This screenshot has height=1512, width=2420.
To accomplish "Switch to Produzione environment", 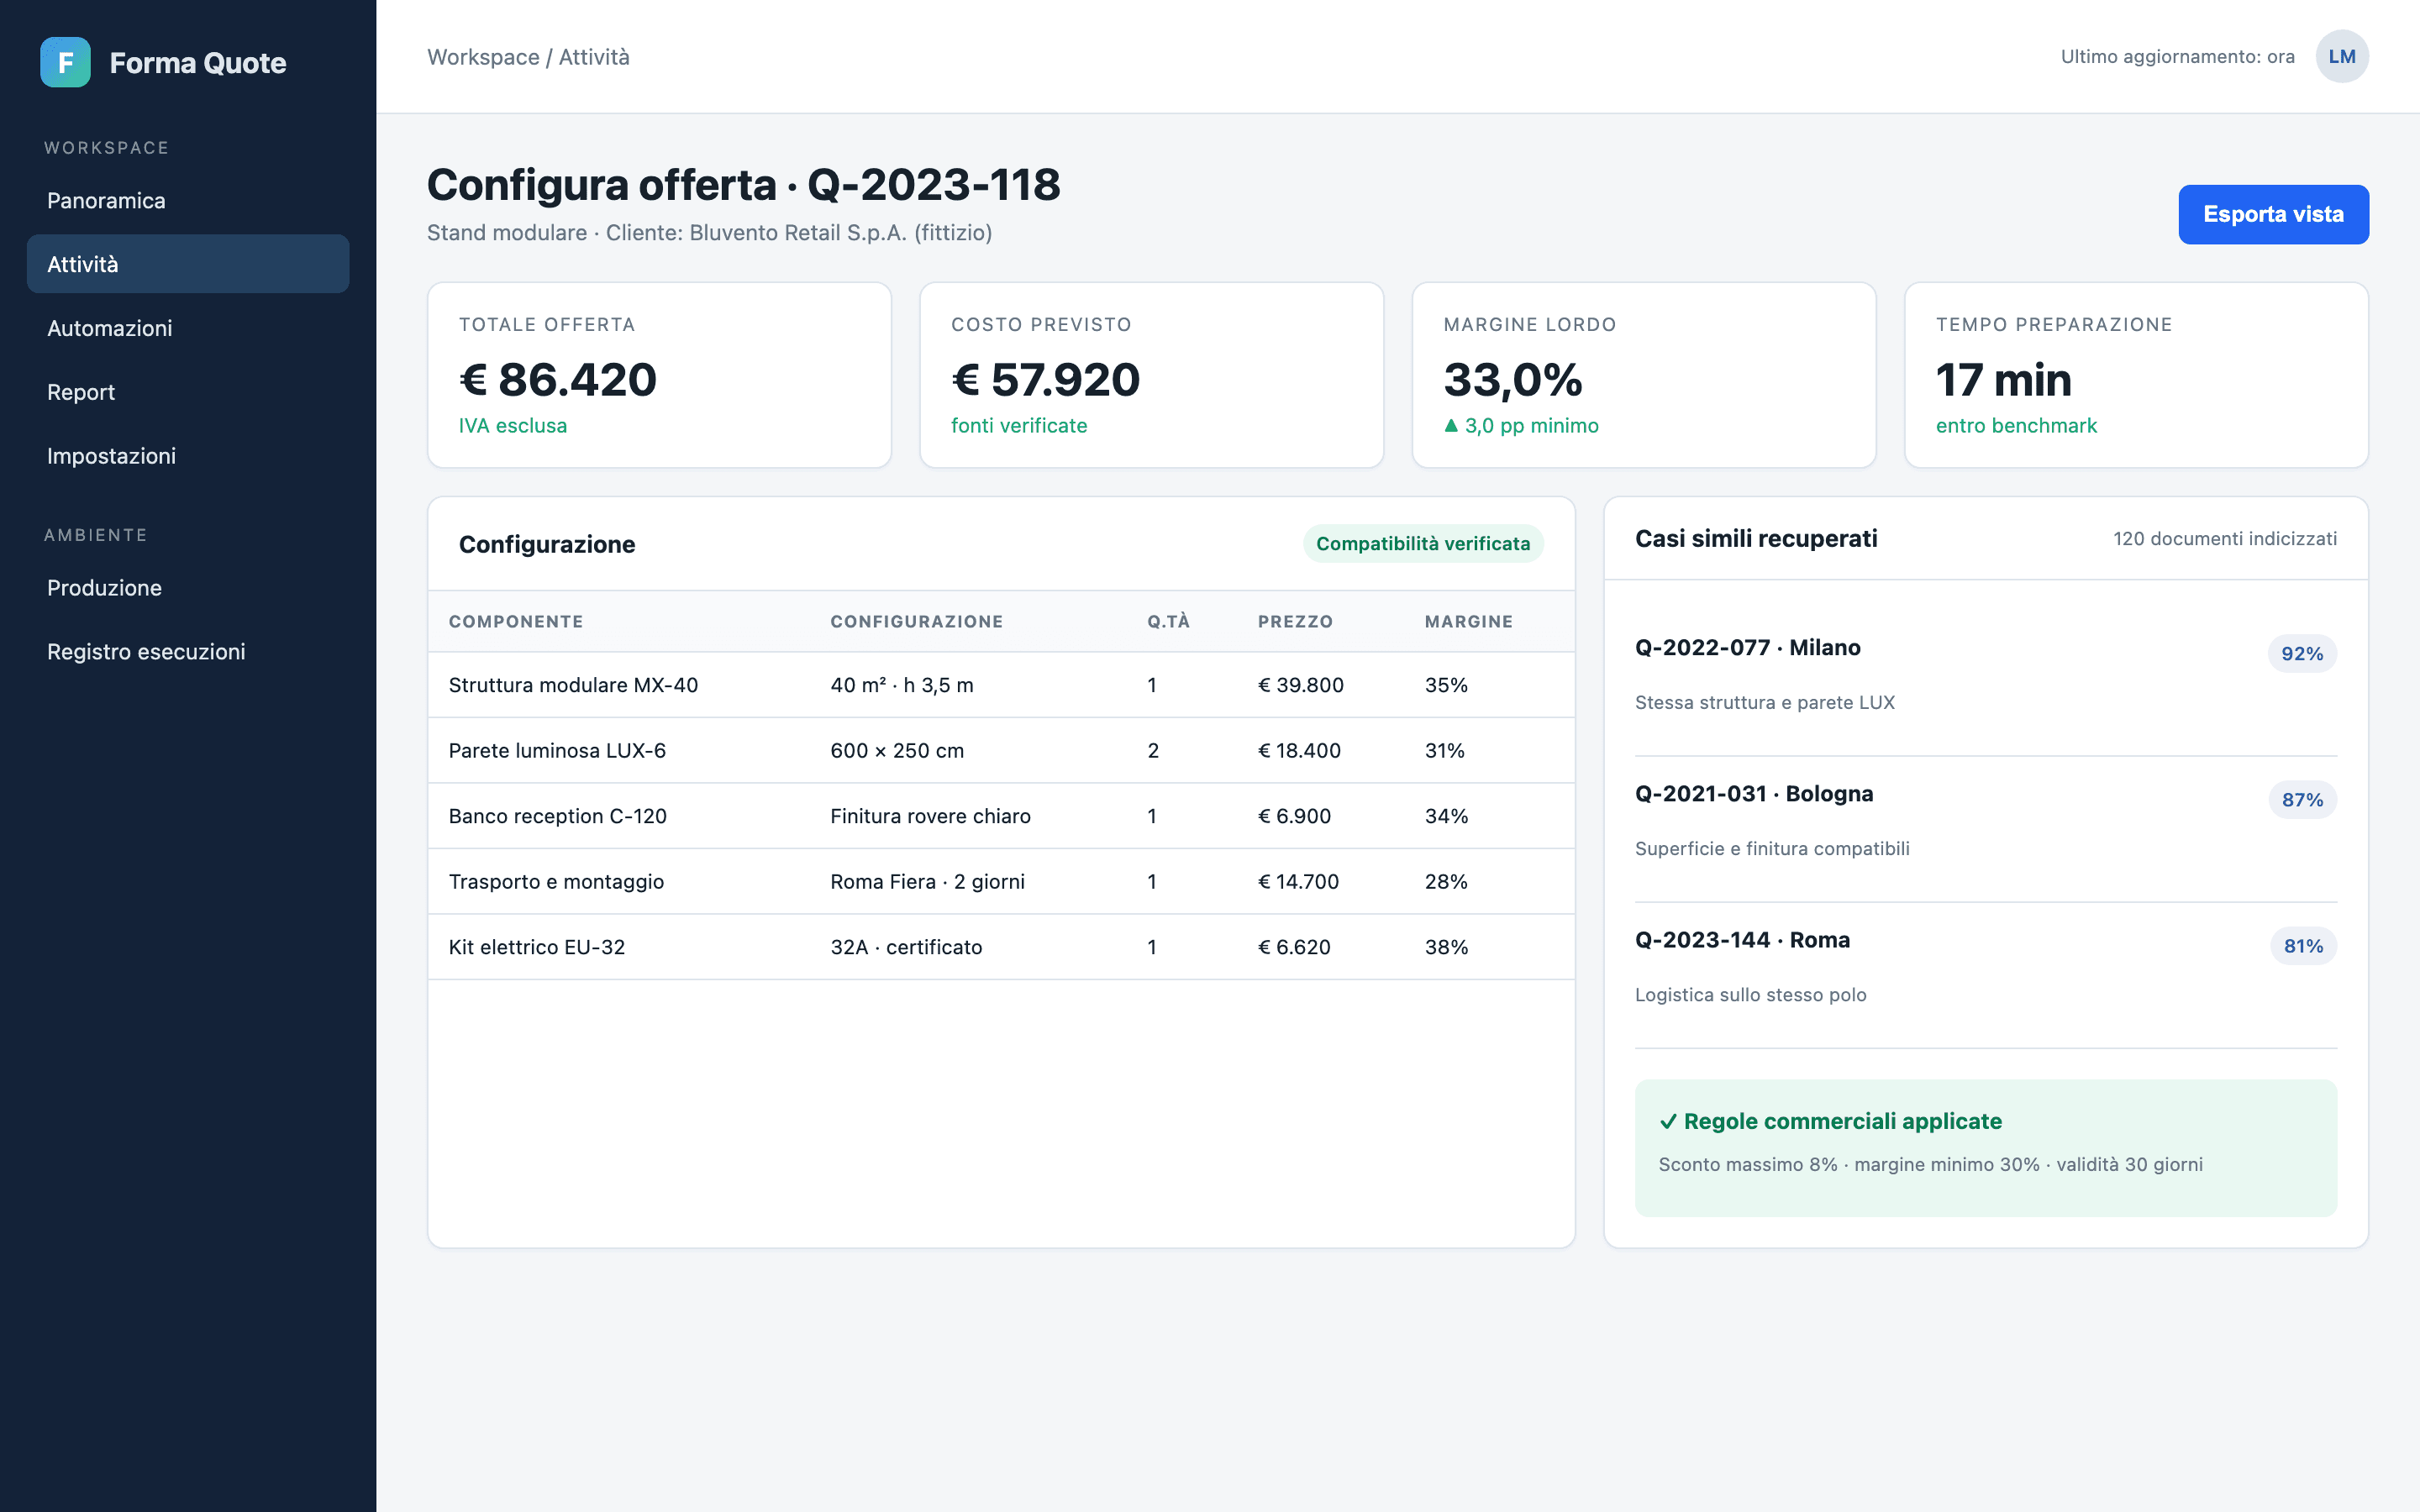I will click(188, 588).
